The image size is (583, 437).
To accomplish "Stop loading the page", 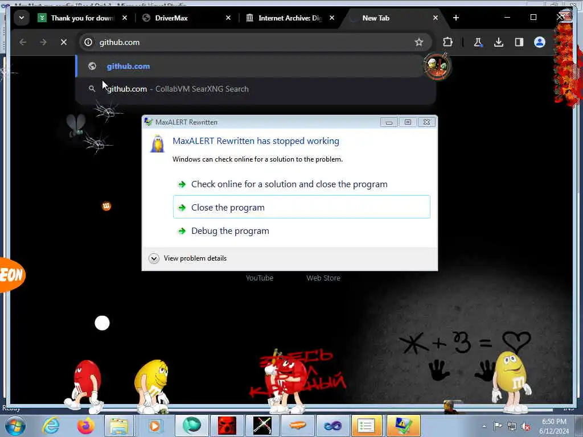I will pyautogui.click(x=64, y=42).
